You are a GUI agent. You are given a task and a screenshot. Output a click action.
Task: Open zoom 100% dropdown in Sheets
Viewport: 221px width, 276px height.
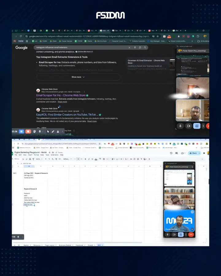pos(39,159)
